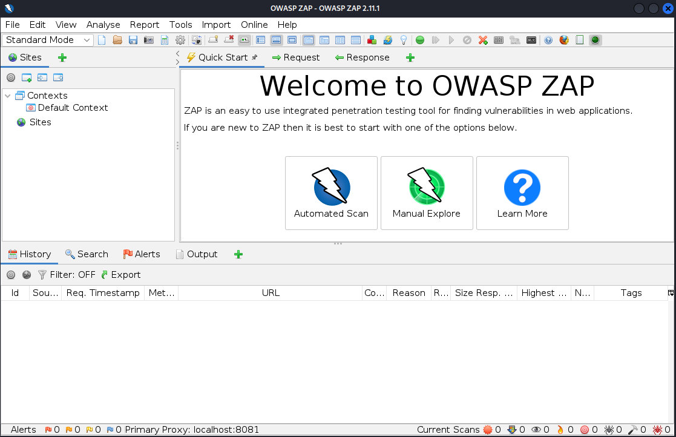Screen dimensions: 676x437
Task: Click the Import Context icon
Action: (x=42, y=77)
